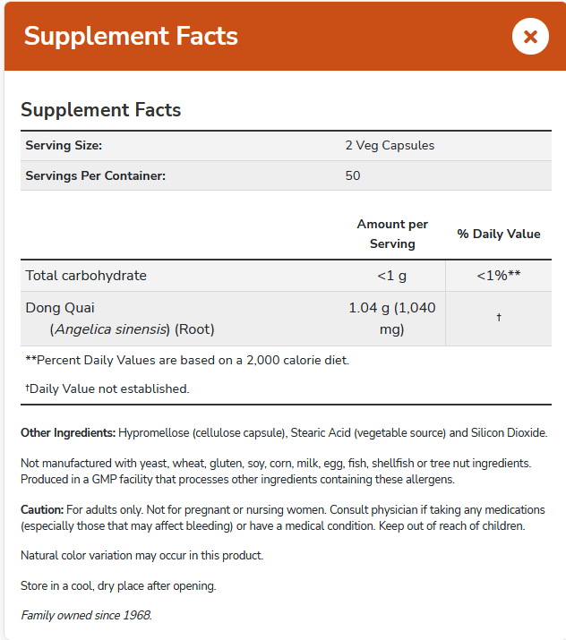Click the Other Ingredients bold label
Viewport: 566px width, 640px height.
click(x=68, y=433)
